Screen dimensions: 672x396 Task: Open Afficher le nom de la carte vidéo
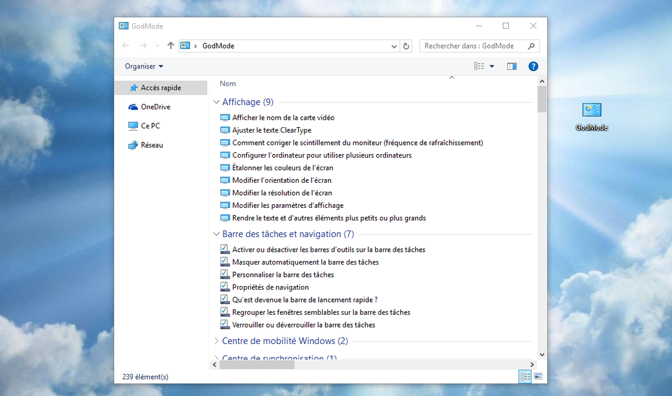click(283, 117)
